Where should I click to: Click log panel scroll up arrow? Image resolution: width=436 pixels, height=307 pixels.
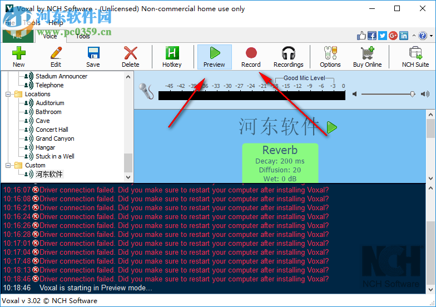click(430, 188)
